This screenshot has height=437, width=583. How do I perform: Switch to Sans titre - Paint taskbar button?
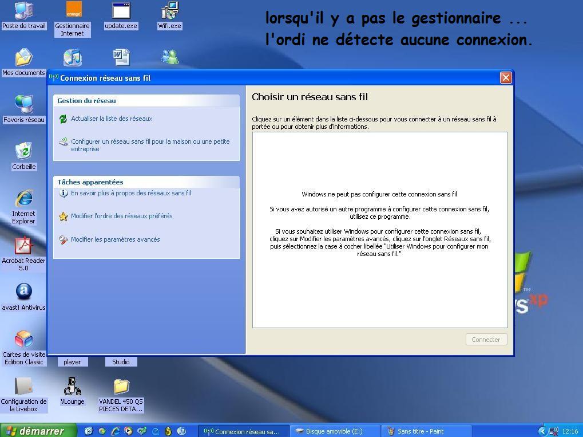tap(419, 431)
